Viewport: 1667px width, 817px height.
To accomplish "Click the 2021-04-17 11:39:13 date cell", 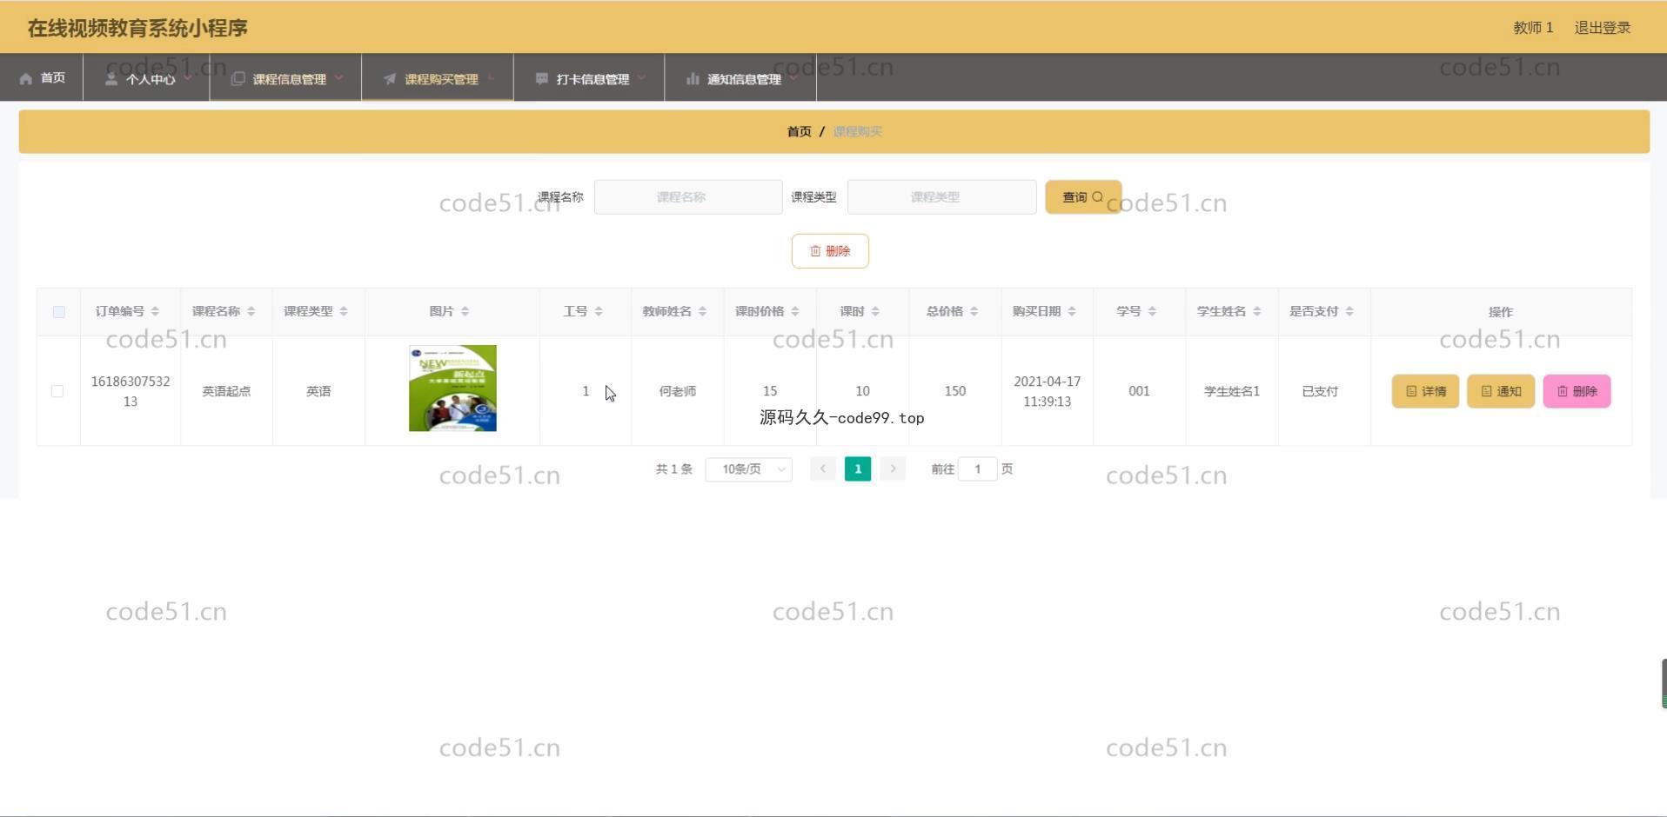I will point(1048,391).
